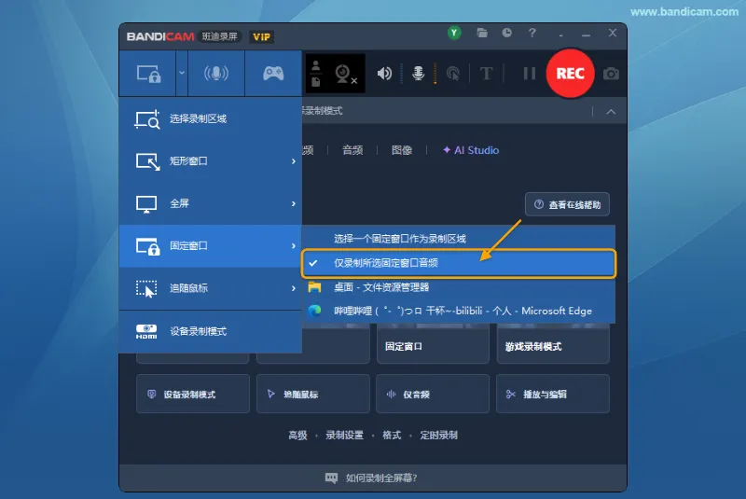
Task: Expand the 全屏 submenu arrow
Action: pos(294,203)
